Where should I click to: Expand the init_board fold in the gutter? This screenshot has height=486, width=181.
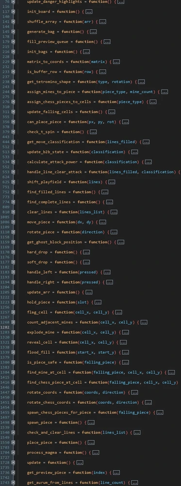point(13,12)
